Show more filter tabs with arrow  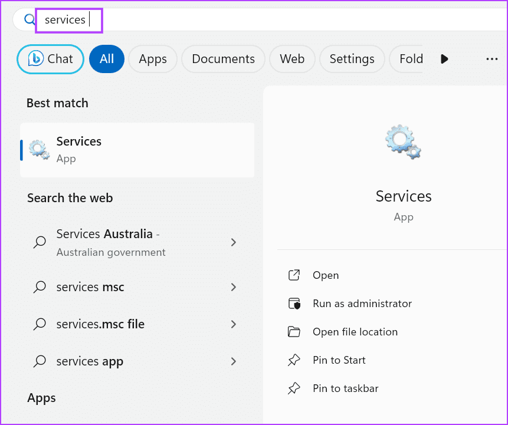pyautogui.click(x=444, y=59)
